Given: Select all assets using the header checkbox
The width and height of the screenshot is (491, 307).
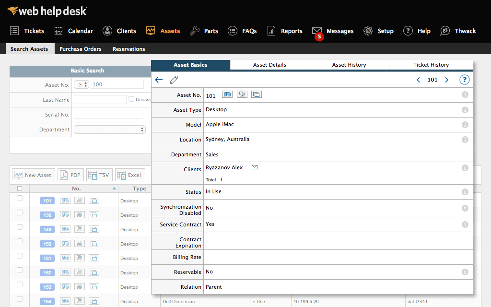Looking at the screenshot, I should tap(20, 189).
